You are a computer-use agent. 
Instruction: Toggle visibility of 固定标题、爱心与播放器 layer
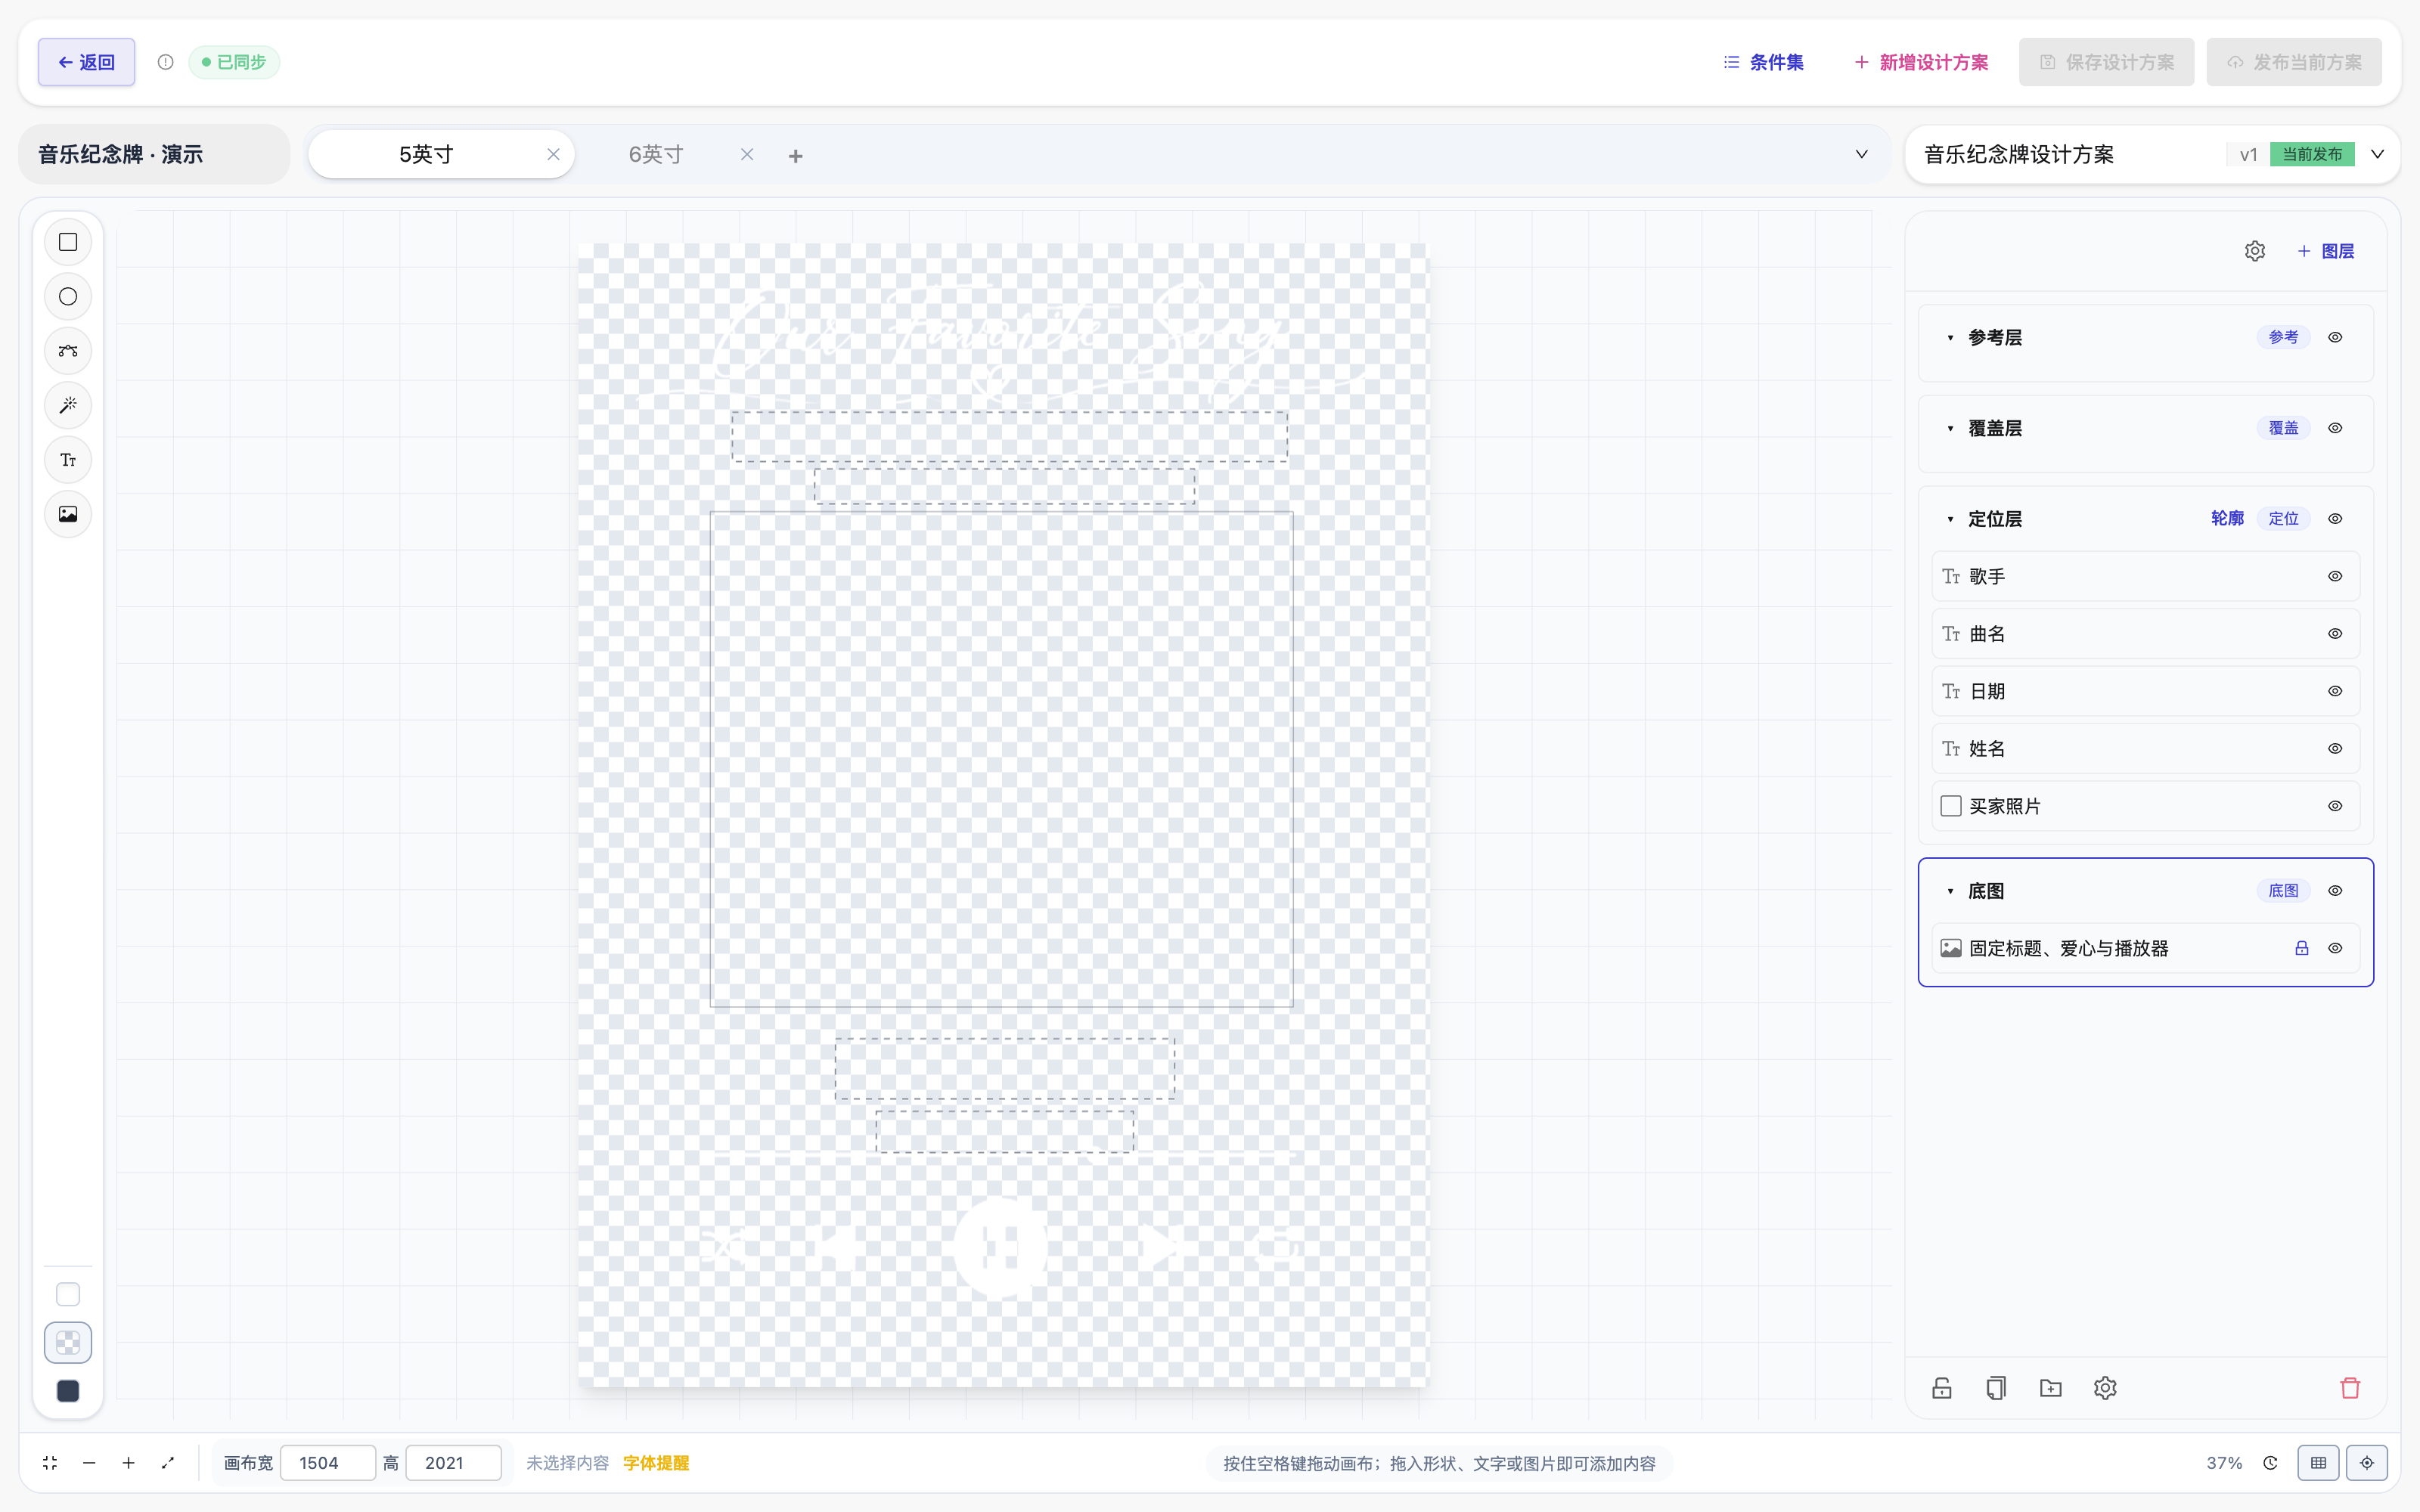2335,948
